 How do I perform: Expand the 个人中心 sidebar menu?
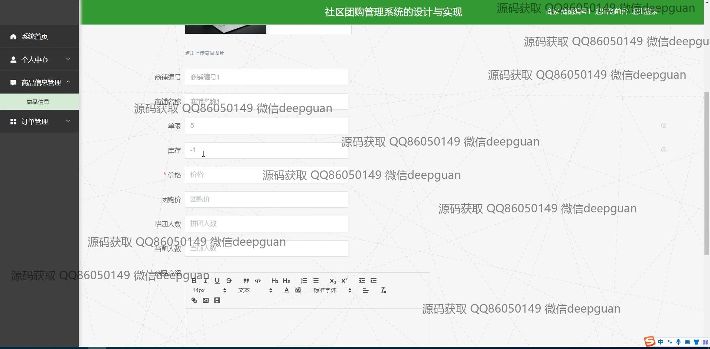pyautogui.click(x=39, y=59)
